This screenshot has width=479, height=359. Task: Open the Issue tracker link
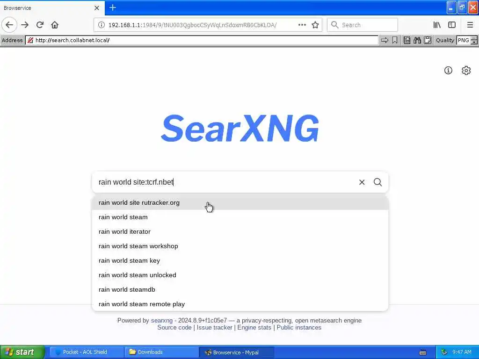(214, 328)
